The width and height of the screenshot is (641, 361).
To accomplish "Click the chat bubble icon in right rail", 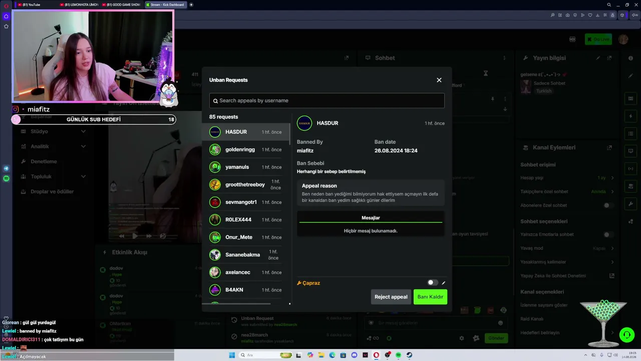I will 630,151.
